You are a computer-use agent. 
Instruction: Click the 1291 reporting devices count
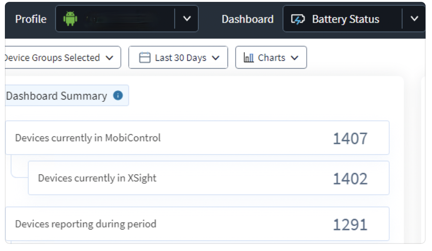(x=350, y=225)
